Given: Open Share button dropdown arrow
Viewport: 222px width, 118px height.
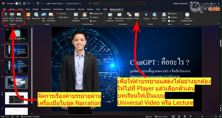Looking at the screenshot, I should (x=219, y=9).
